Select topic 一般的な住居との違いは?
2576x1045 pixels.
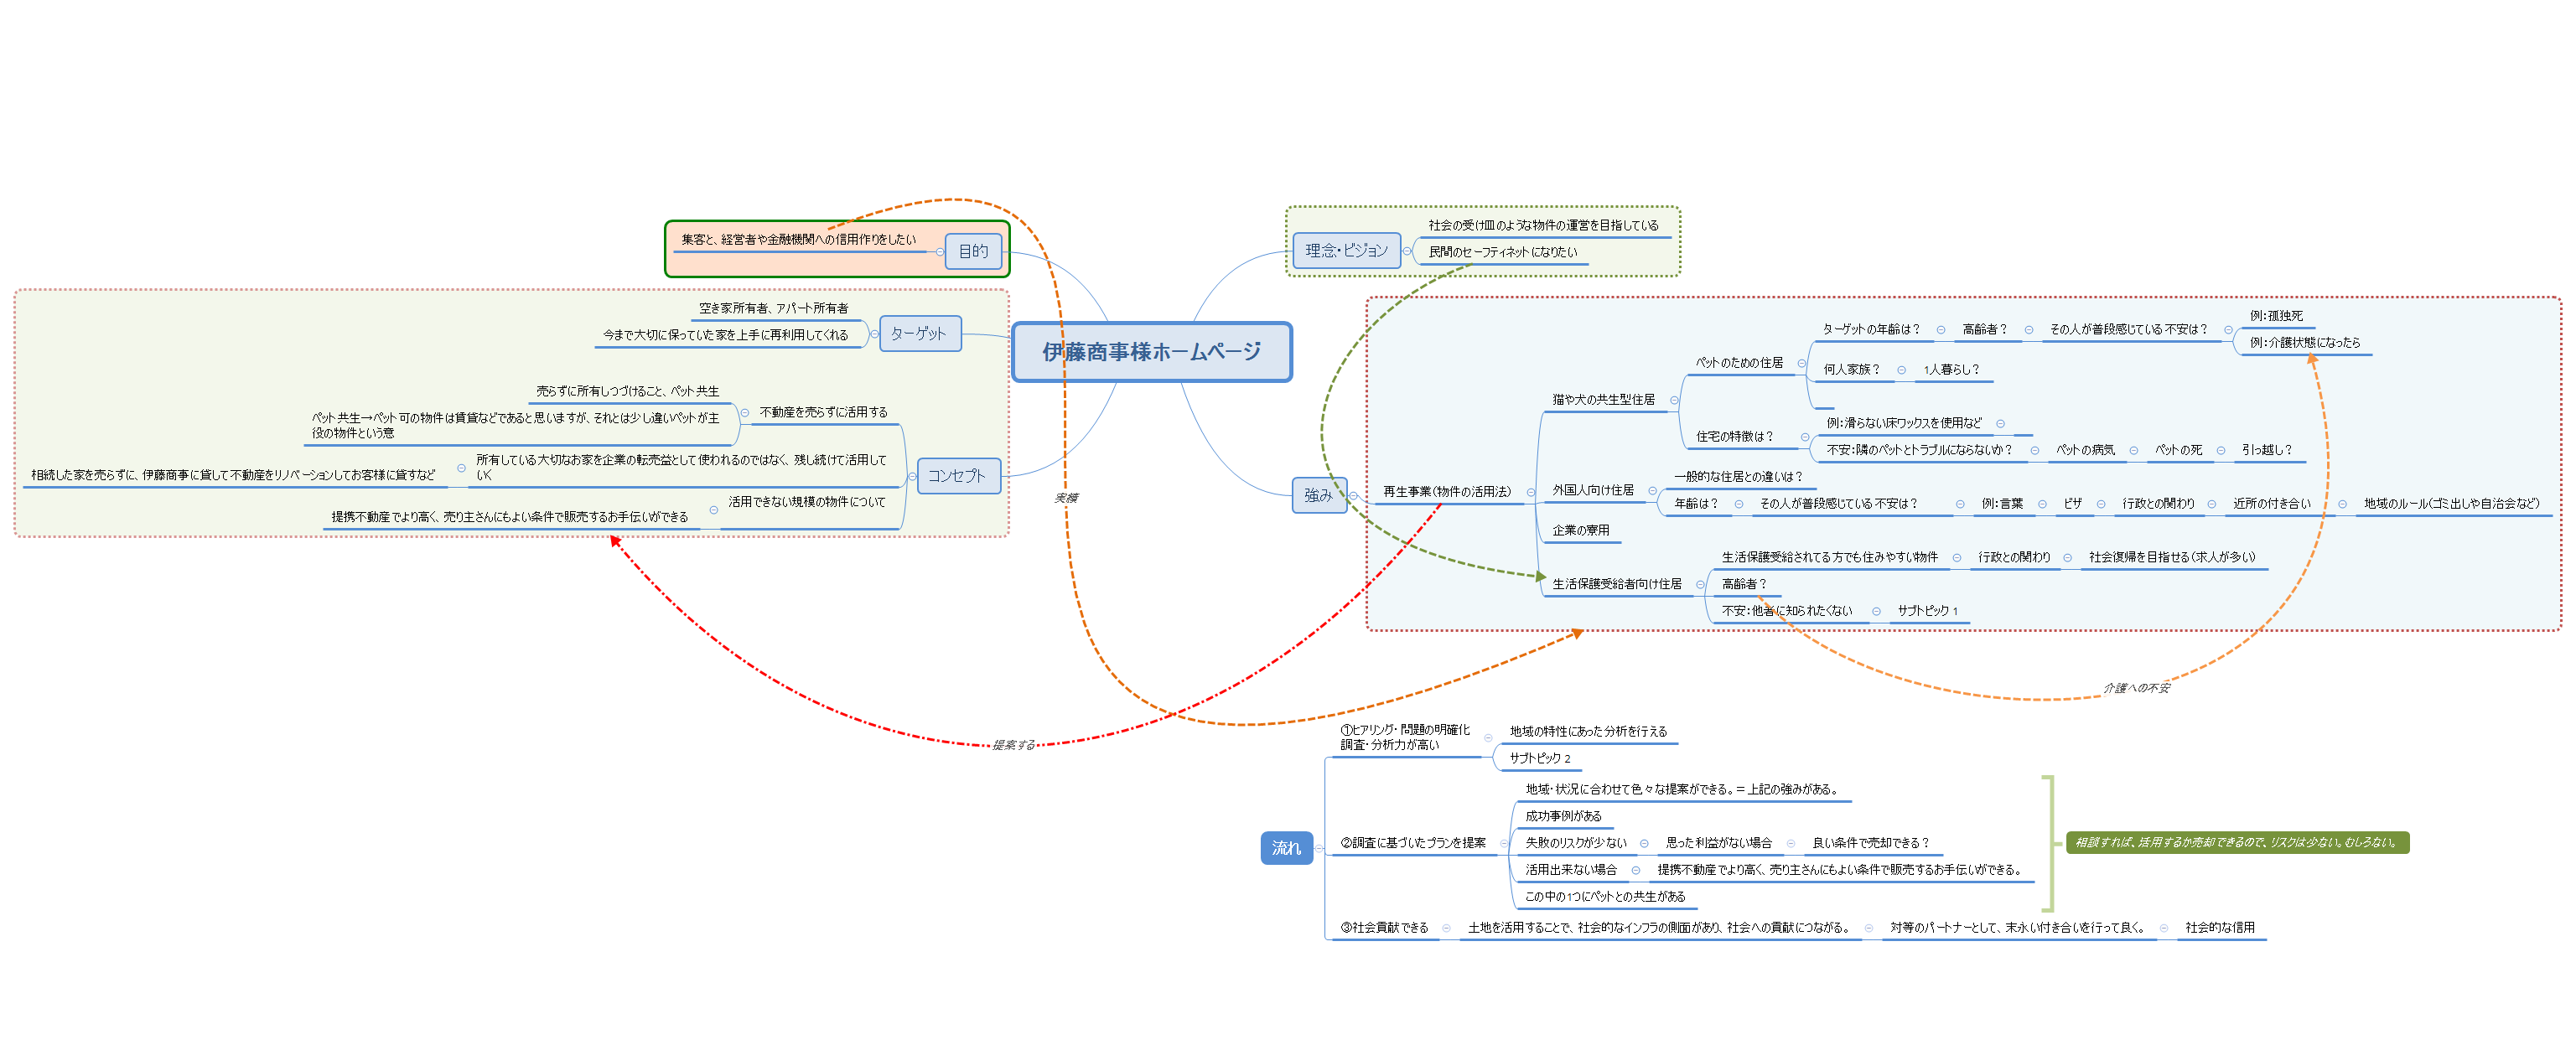[x=1738, y=477]
